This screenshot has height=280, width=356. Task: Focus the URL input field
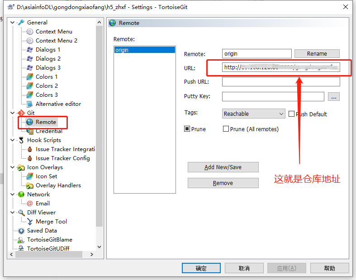pyautogui.click(x=281, y=67)
